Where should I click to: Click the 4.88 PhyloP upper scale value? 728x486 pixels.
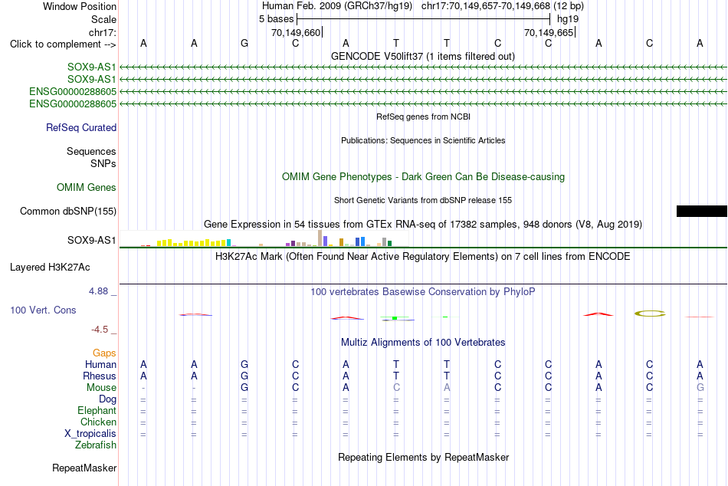pos(98,291)
